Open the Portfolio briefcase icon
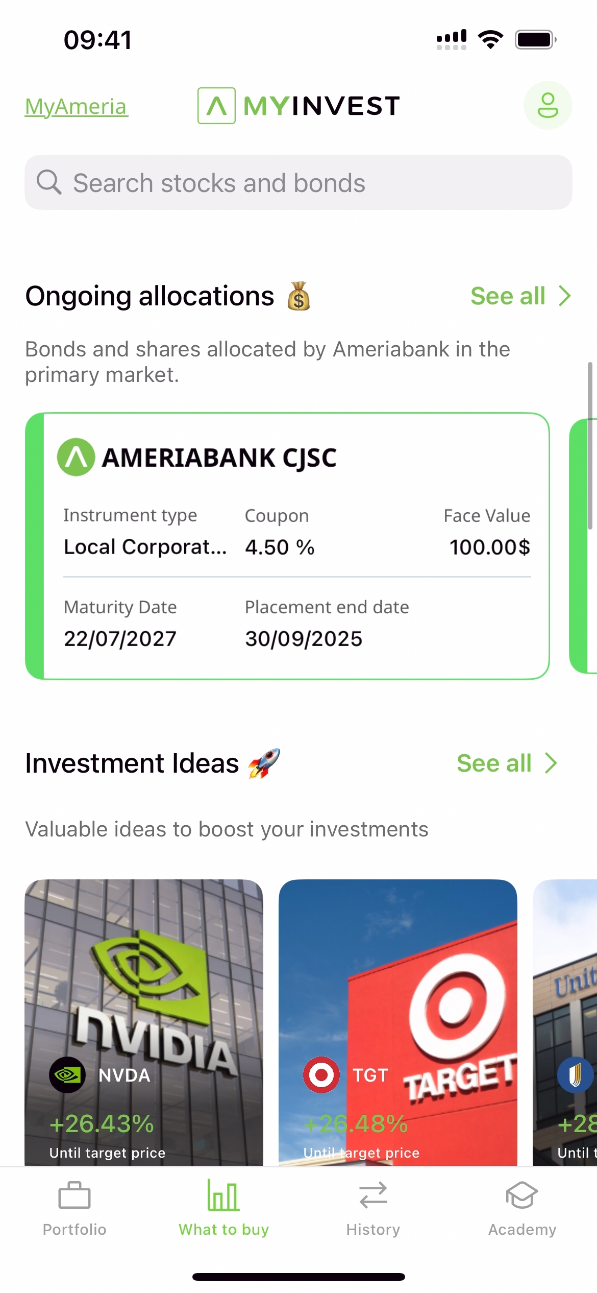 (74, 1195)
